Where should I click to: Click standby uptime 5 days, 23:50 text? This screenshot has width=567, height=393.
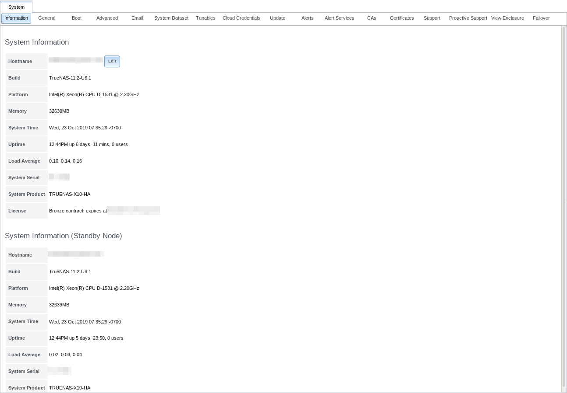click(x=86, y=338)
